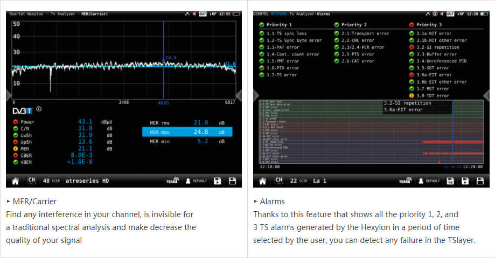
Task: Click channel name atreseries HD
Action: [87, 181]
